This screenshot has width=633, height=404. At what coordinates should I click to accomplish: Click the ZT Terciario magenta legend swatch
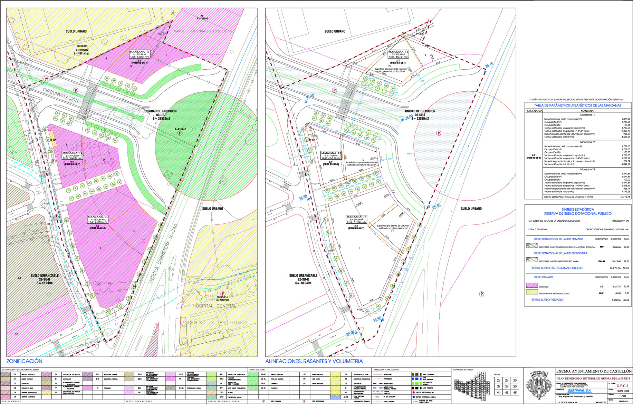(x=88, y=388)
